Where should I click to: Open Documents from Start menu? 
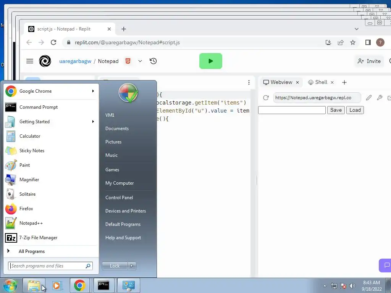tap(117, 129)
